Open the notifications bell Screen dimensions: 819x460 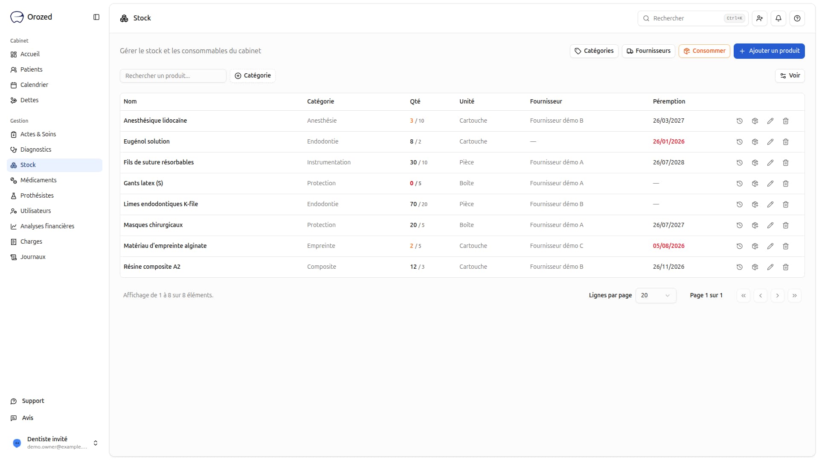(x=778, y=18)
